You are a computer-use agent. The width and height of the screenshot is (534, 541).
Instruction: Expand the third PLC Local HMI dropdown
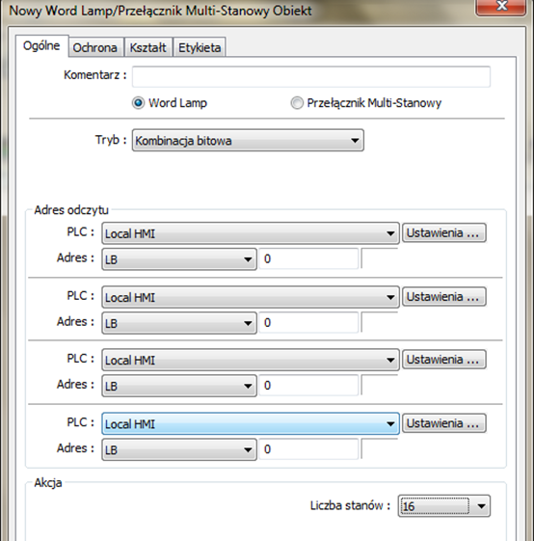pos(251,360)
